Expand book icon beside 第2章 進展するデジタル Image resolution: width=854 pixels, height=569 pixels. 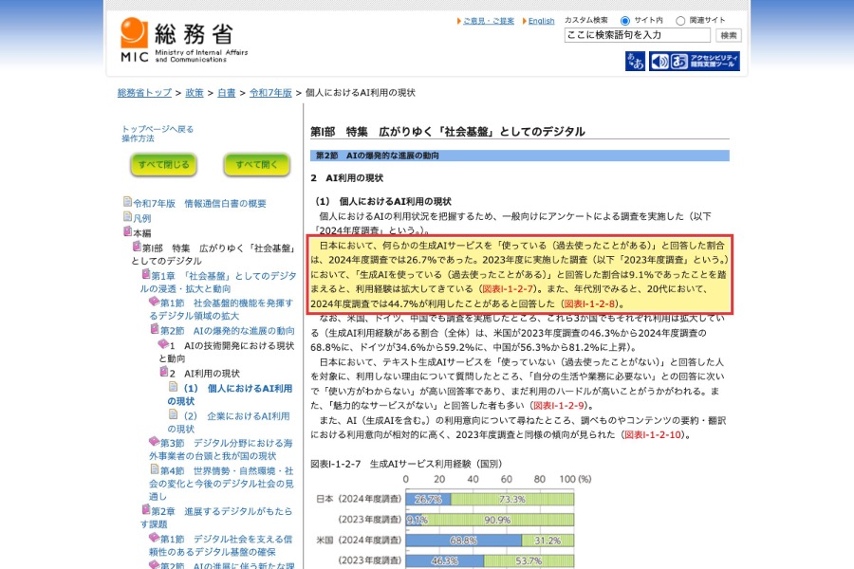[x=146, y=509]
